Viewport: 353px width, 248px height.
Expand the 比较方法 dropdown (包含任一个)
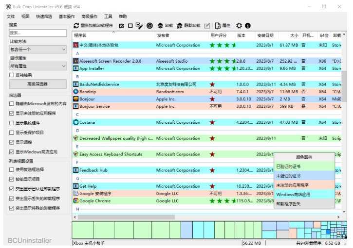pyautogui.click(x=37, y=50)
